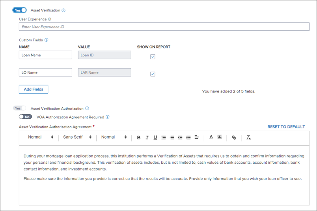Click the info icon beside Custom Fields
The height and width of the screenshot is (211, 317).
[47, 40]
